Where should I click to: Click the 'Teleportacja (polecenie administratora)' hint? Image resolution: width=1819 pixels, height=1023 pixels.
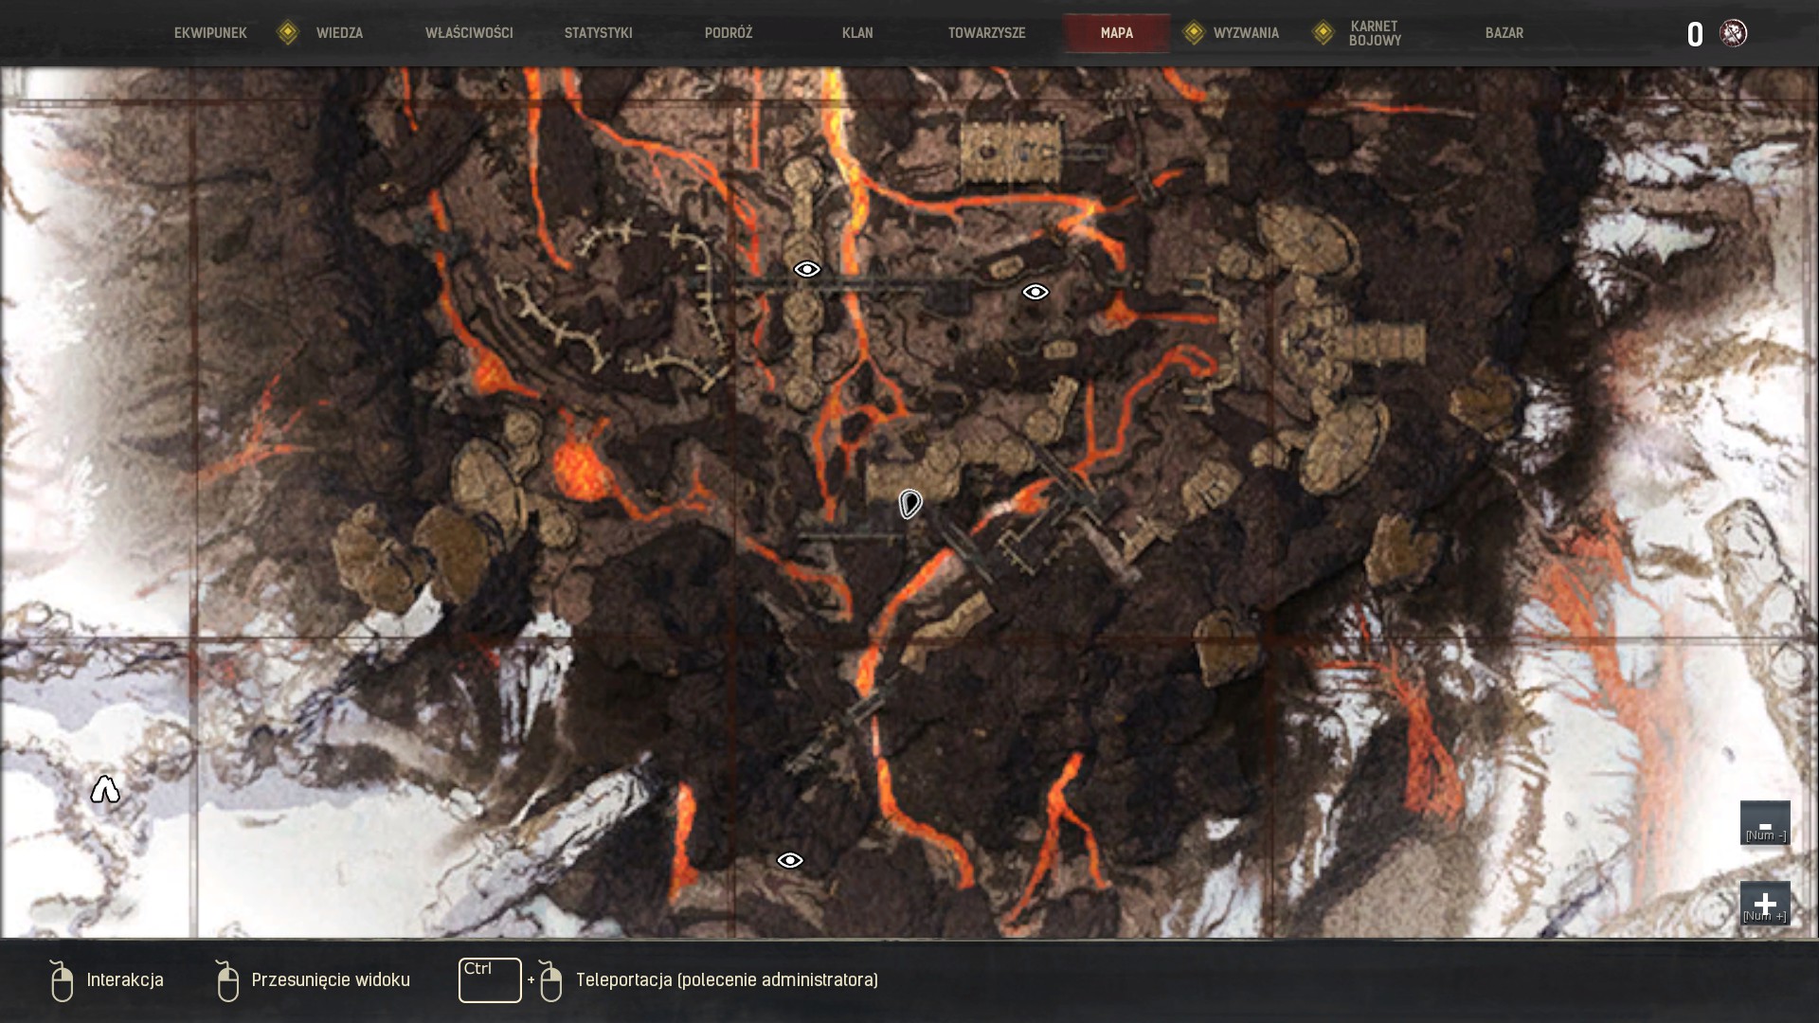[x=727, y=980]
